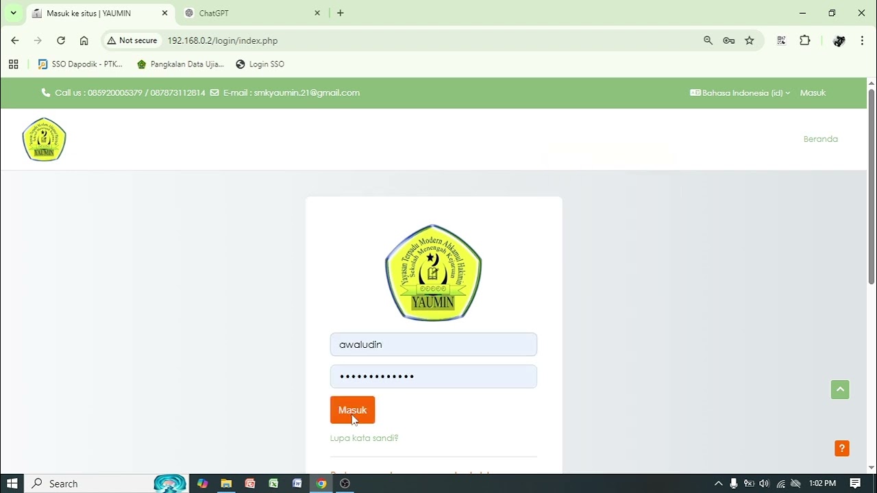Screen dimensions: 877x493
Task: Open the Bahasa Indonesia (id) language dropdown
Action: click(740, 92)
